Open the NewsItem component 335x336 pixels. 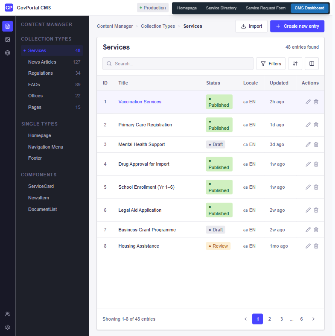[x=52, y=198]
